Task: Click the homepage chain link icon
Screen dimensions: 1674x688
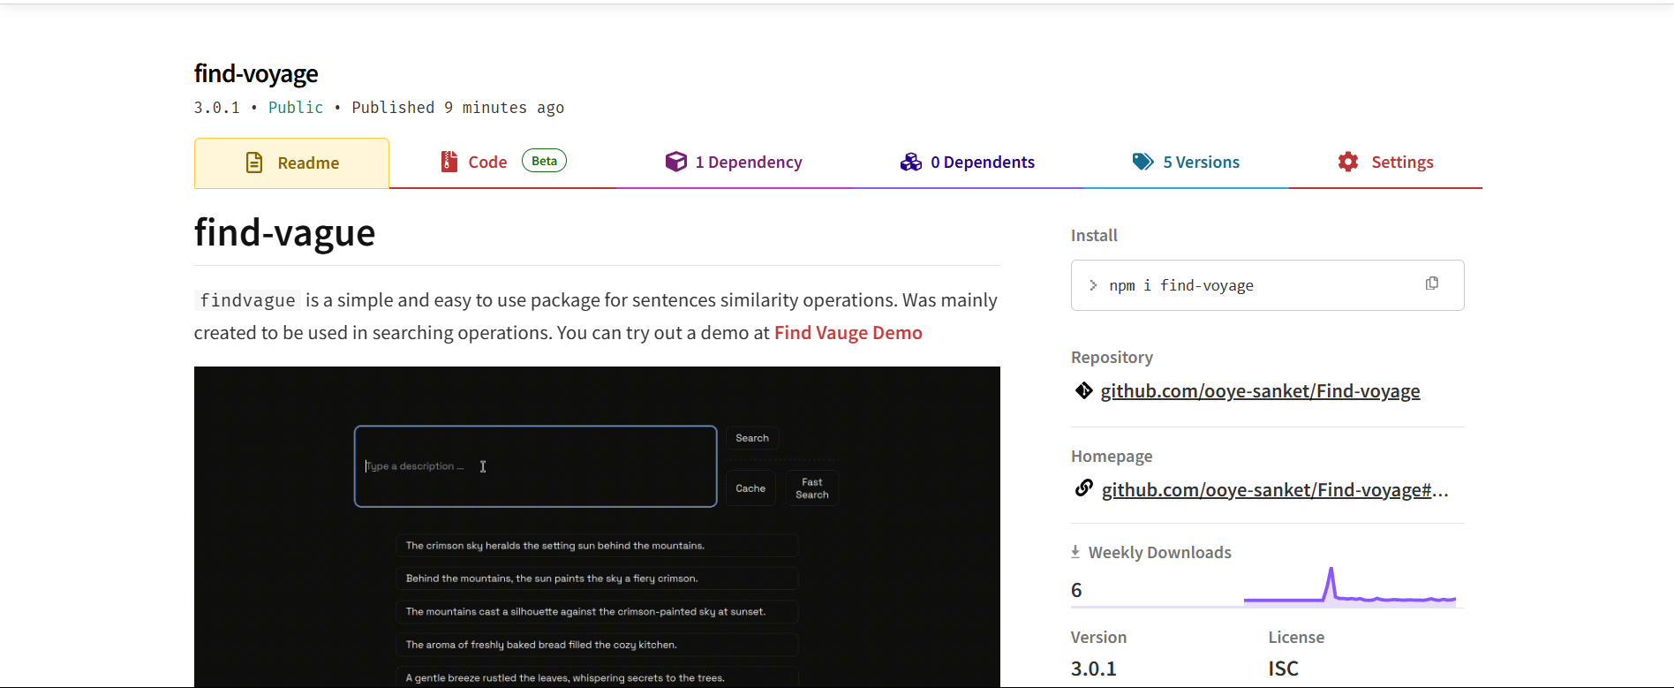Action: (1084, 488)
